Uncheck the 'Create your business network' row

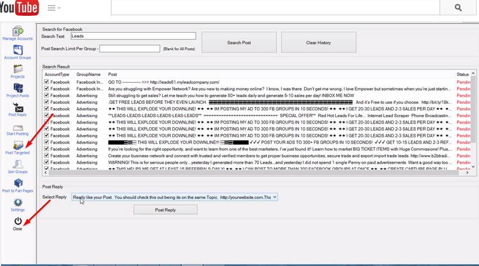[x=46, y=156]
